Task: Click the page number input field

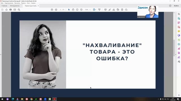Action: 61,10
